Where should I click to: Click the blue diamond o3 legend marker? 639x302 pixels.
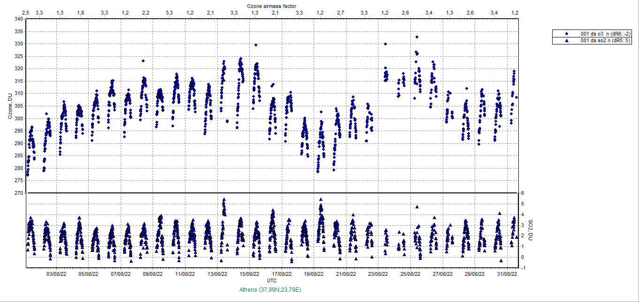coord(567,34)
